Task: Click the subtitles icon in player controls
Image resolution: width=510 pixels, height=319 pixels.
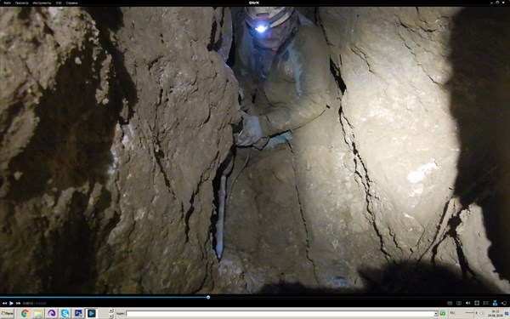Action: click(450, 303)
